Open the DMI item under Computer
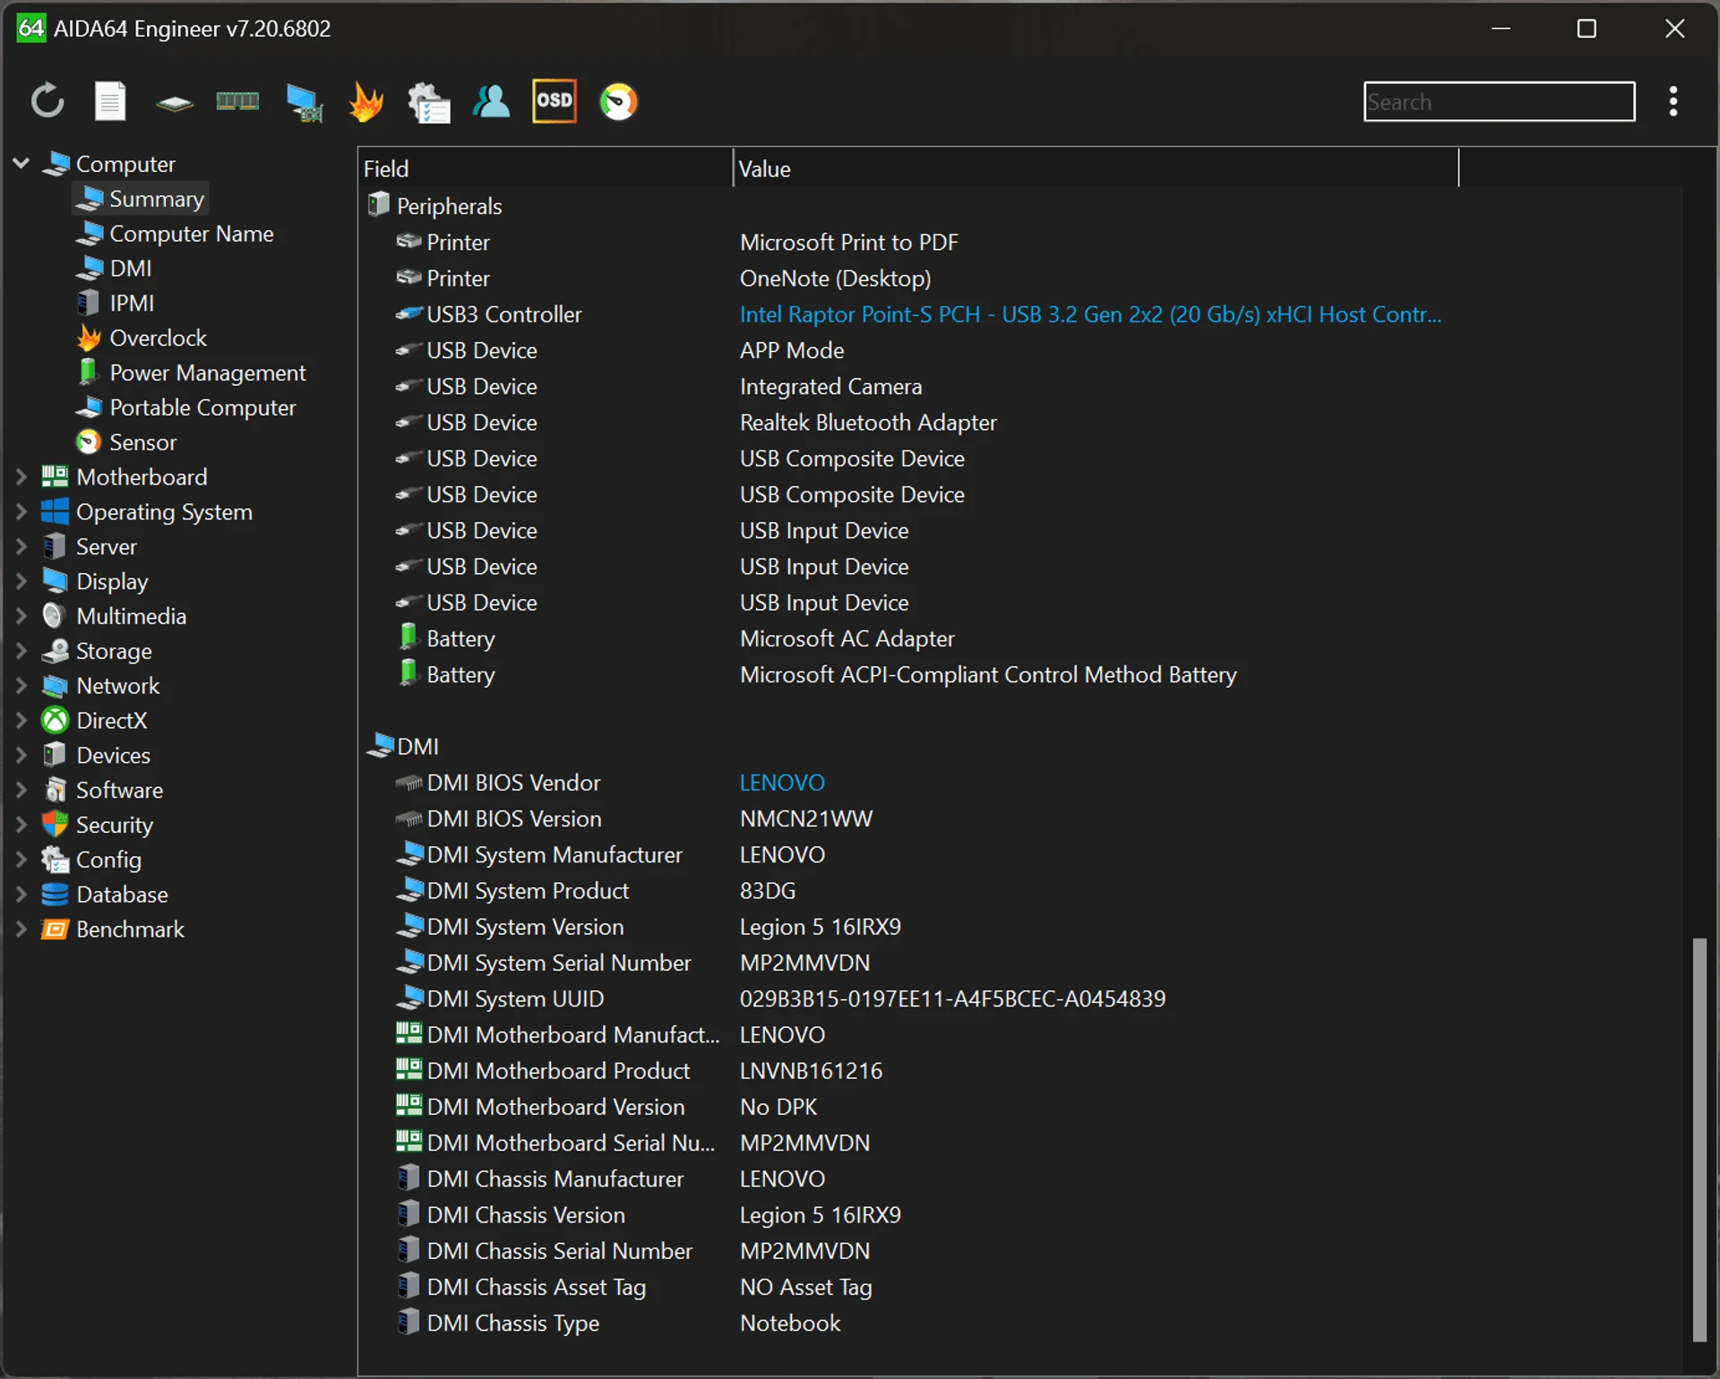Screen dimensions: 1720x1379 click(x=114, y=268)
